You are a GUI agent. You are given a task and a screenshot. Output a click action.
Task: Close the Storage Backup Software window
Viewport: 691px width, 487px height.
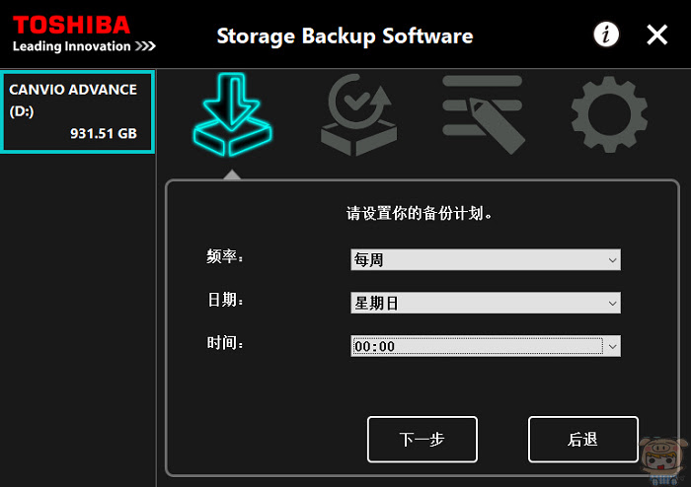coord(657,35)
